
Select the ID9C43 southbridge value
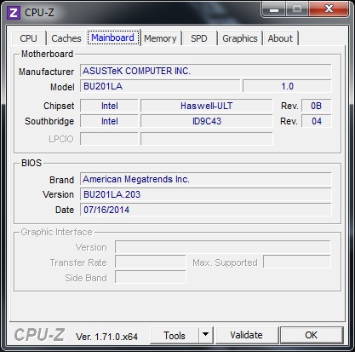(x=207, y=121)
